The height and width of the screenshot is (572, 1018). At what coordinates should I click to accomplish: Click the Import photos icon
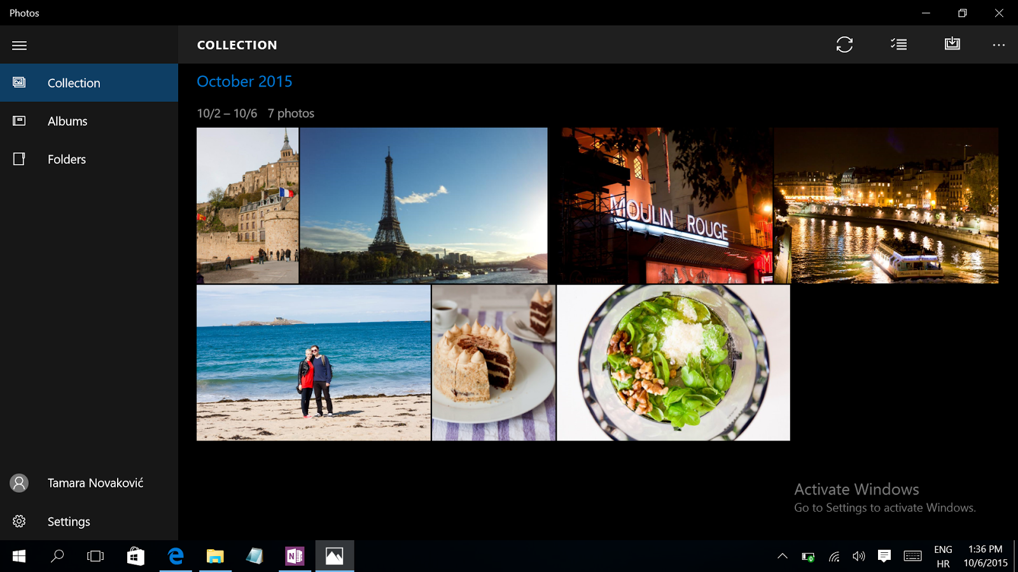point(952,44)
